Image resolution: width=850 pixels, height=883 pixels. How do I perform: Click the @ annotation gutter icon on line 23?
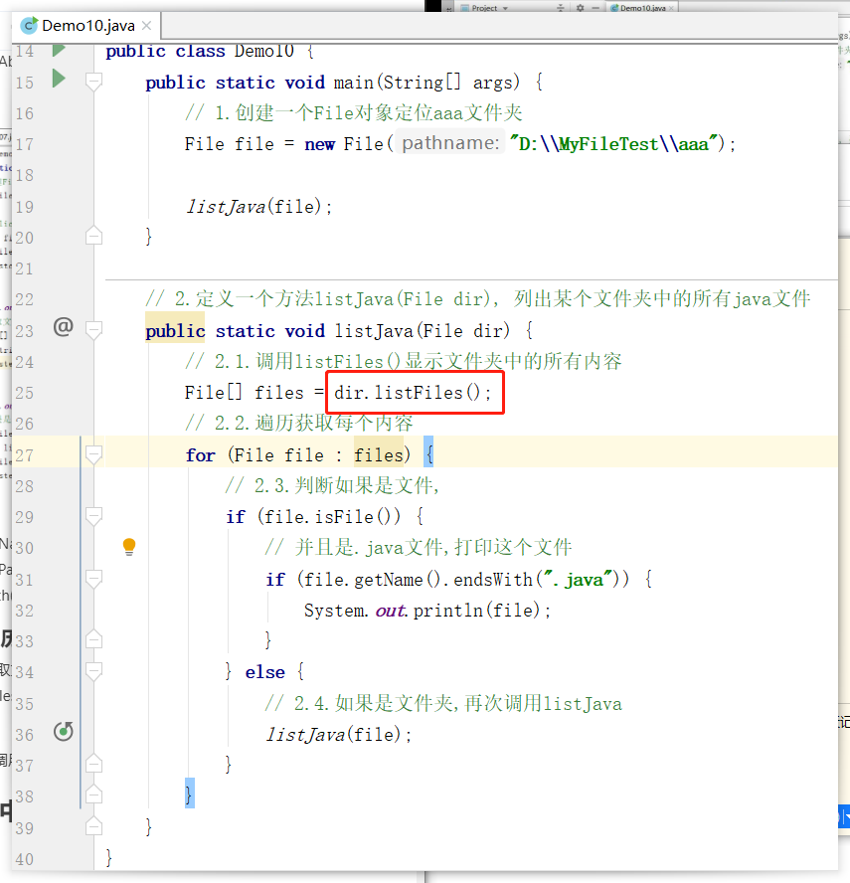point(63,326)
